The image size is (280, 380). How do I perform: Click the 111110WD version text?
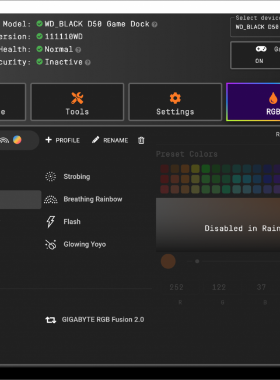(x=64, y=37)
